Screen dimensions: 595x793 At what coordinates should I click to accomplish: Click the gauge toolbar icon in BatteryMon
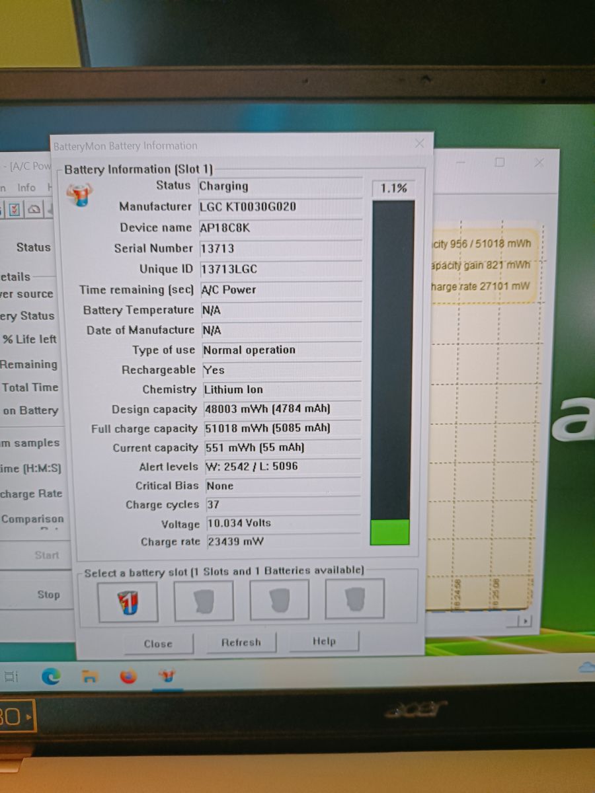coord(34,210)
